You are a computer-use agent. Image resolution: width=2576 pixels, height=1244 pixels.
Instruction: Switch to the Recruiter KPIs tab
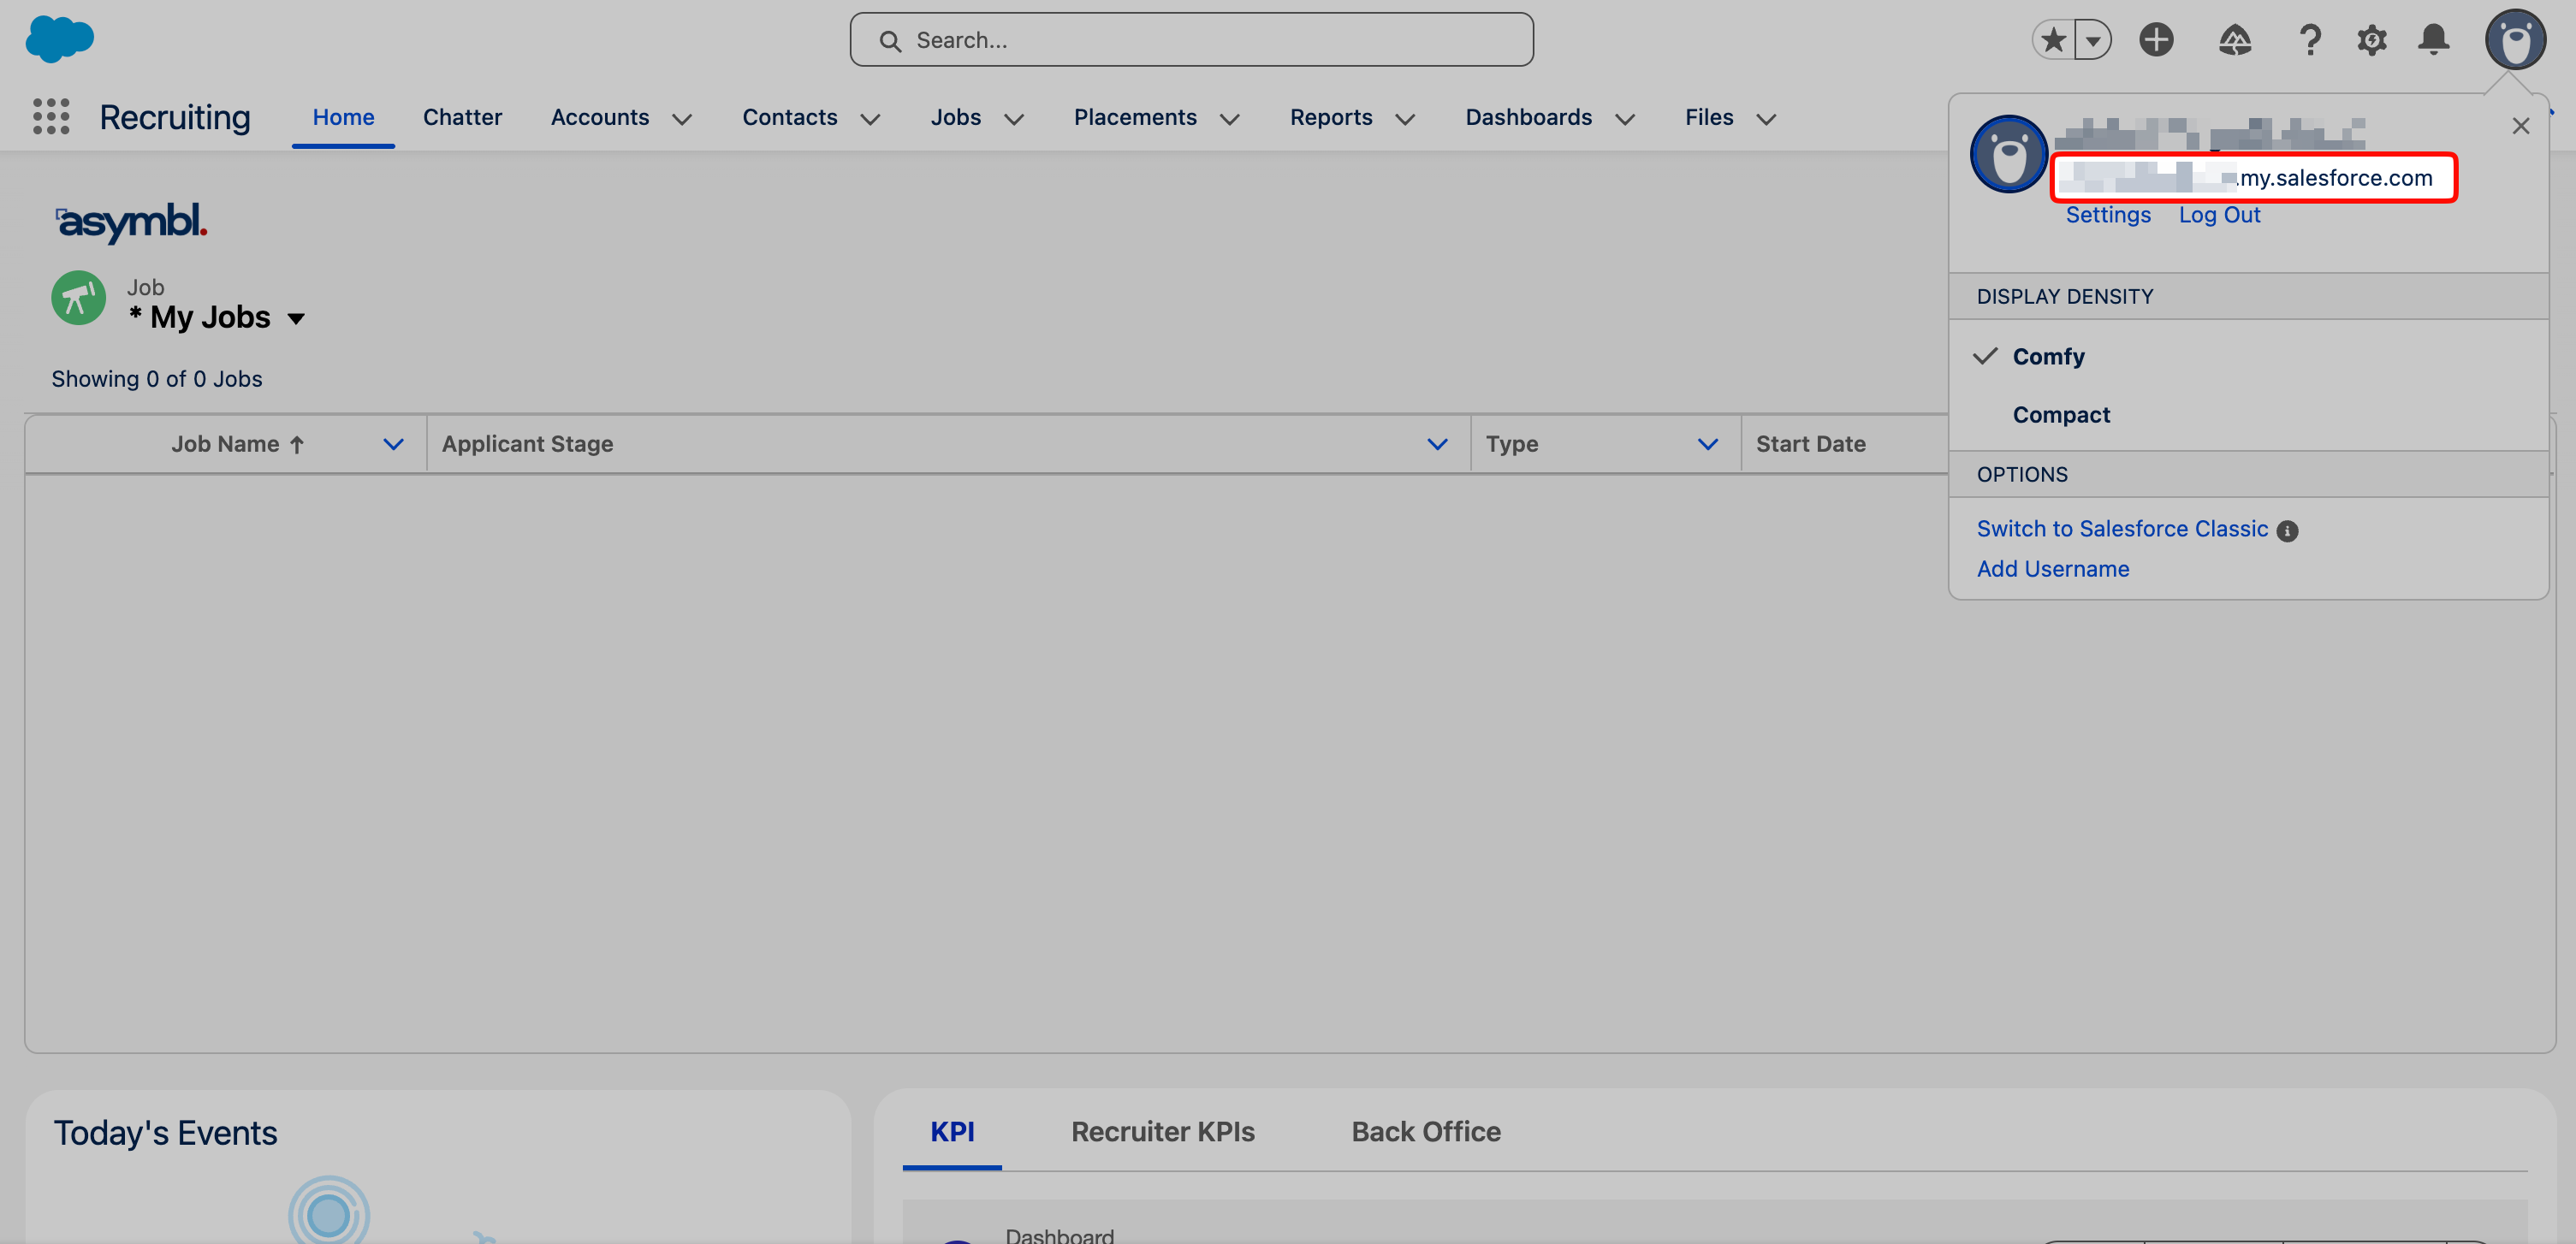[x=1162, y=1131]
